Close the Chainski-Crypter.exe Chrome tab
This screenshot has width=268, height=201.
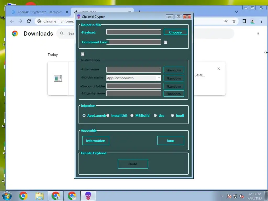[67, 12]
